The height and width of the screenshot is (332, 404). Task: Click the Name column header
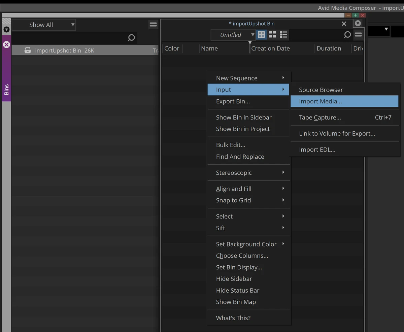coord(224,48)
